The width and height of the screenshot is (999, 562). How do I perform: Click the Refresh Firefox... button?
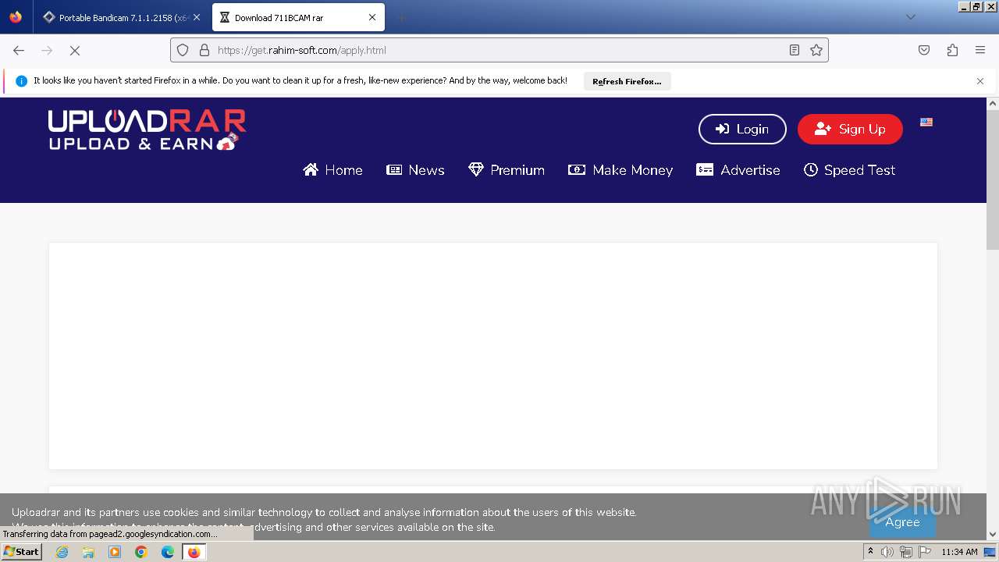tap(627, 81)
